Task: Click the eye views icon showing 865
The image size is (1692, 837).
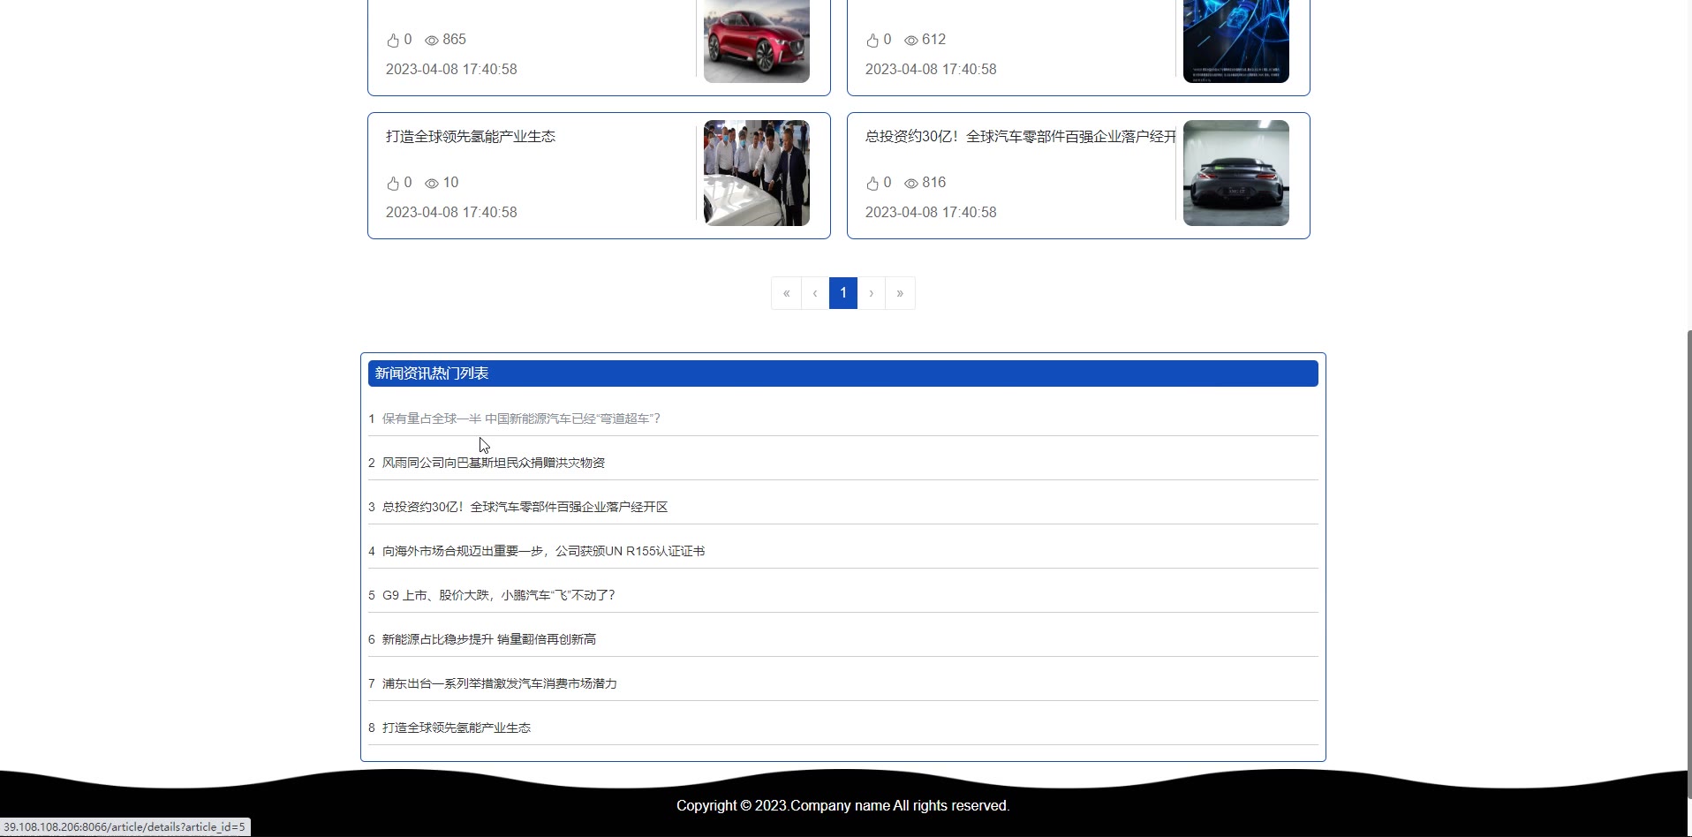Action: click(432, 41)
